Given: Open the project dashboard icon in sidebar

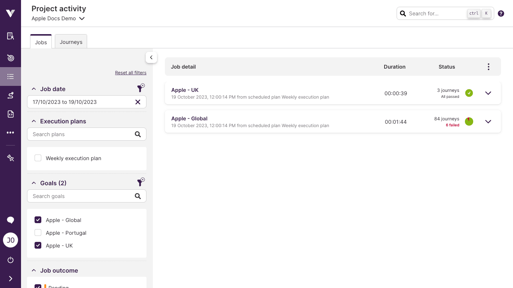Looking at the screenshot, I should (x=10, y=36).
